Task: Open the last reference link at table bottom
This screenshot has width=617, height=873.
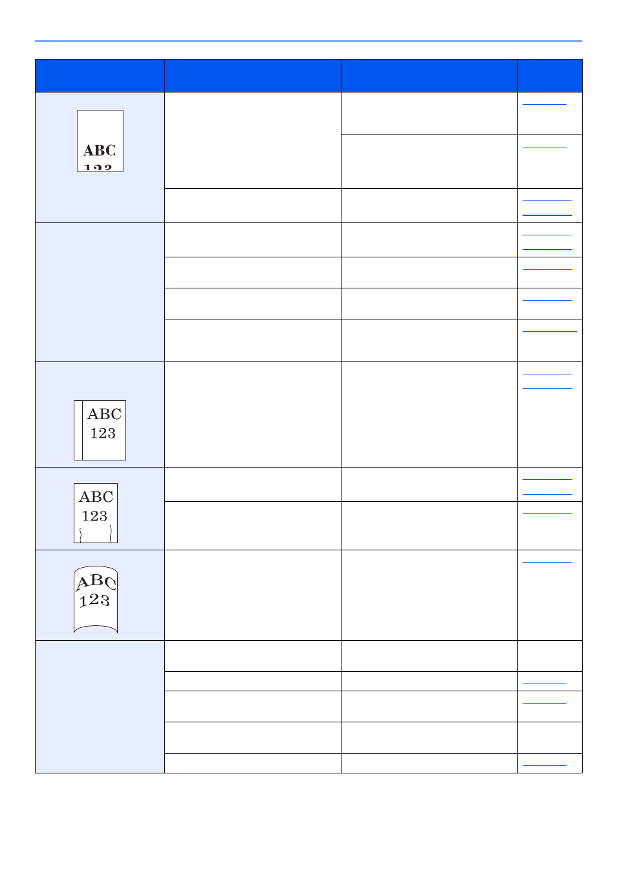Action: click(x=544, y=765)
